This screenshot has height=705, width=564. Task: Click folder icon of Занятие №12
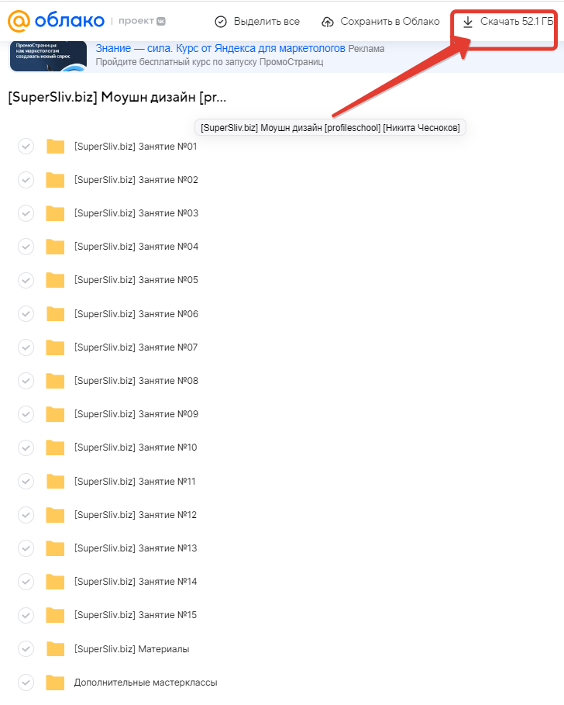click(55, 514)
